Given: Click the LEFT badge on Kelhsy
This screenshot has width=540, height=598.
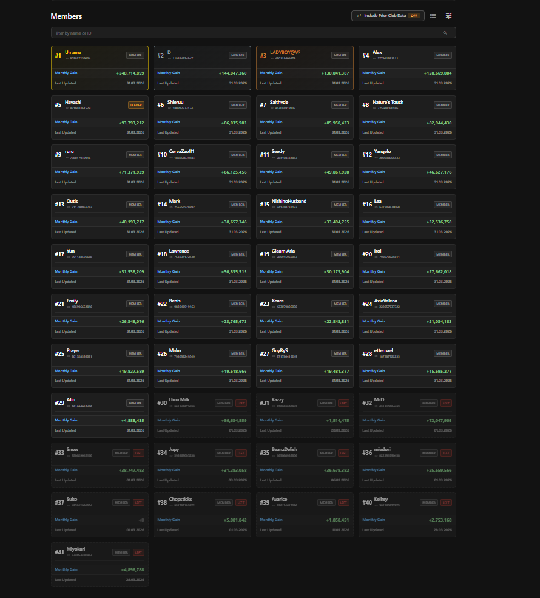Looking at the screenshot, I should click(x=446, y=503).
